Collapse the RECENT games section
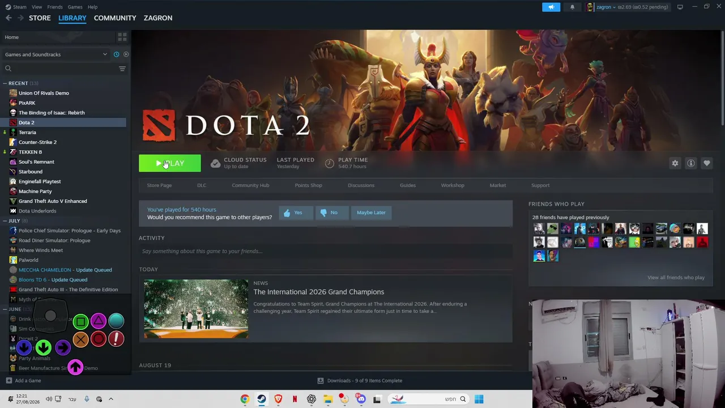725x408 pixels. 5,83
